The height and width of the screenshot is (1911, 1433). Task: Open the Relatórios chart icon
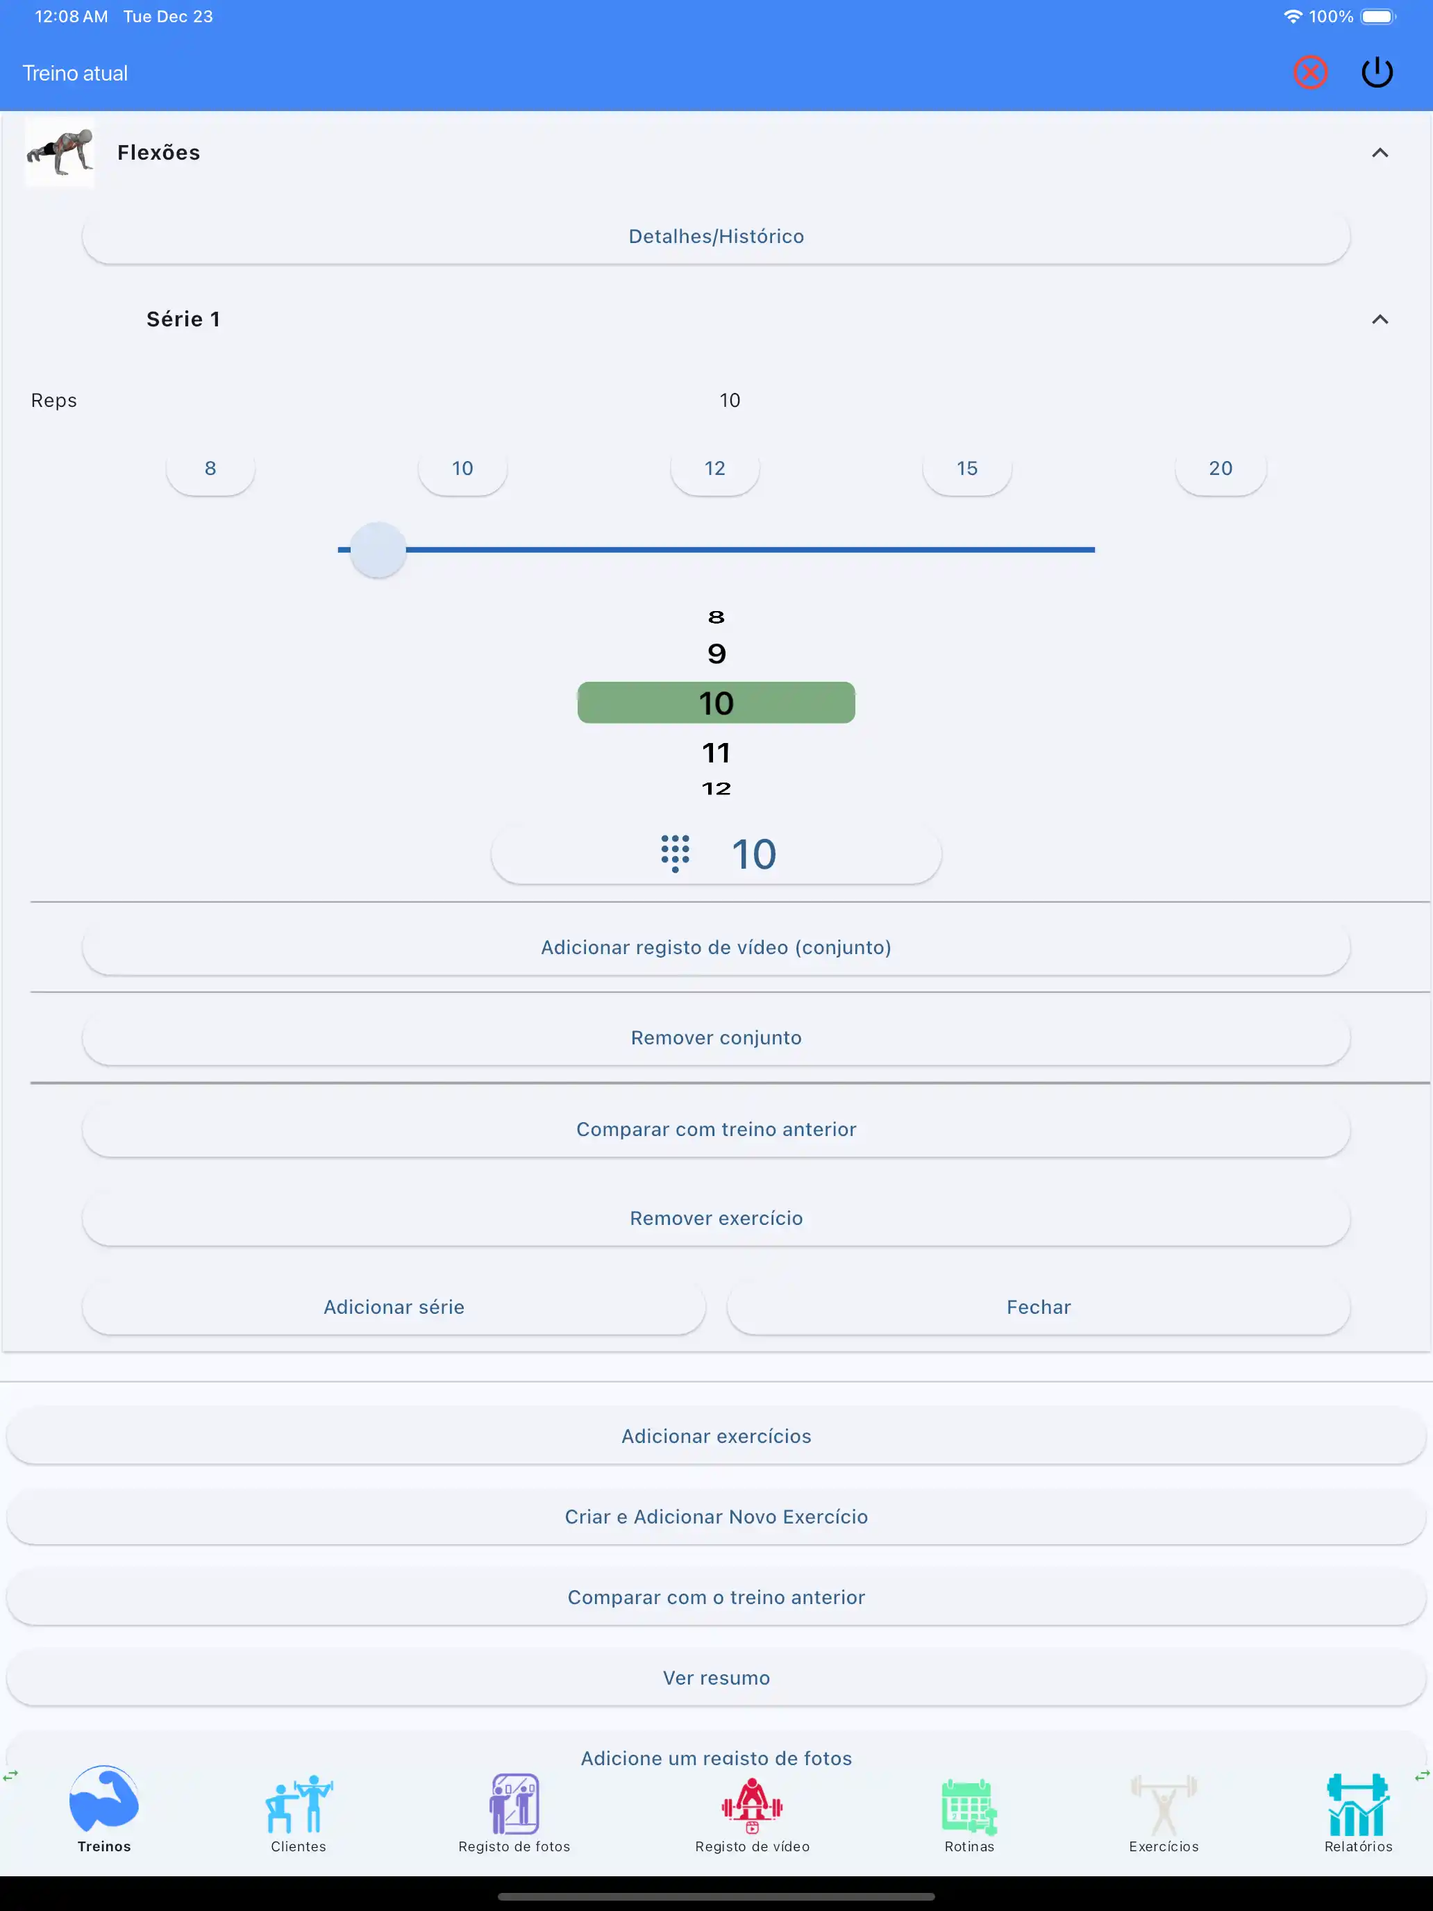click(x=1357, y=1805)
